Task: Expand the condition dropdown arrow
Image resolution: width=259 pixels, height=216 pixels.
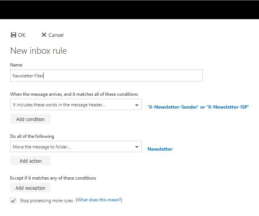Action: point(137,105)
